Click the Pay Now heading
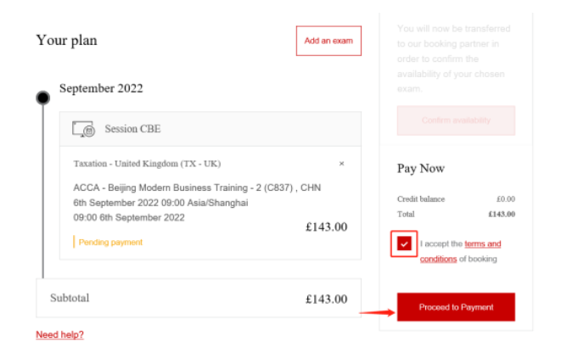This screenshot has height=347, width=567. coord(421,168)
